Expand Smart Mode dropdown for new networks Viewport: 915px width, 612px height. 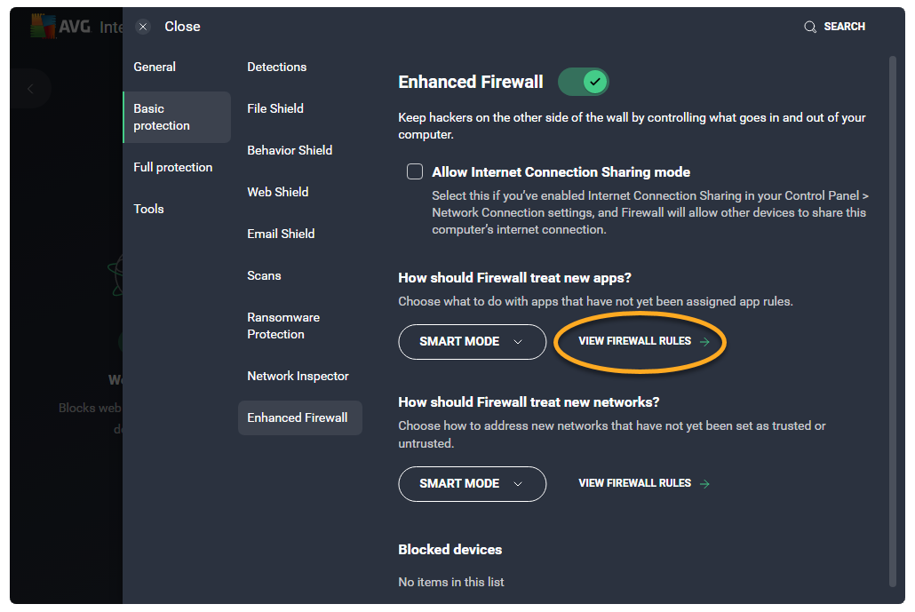(472, 483)
